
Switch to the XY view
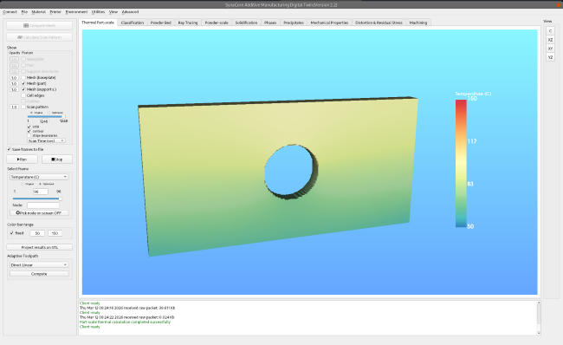pos(550,49)
